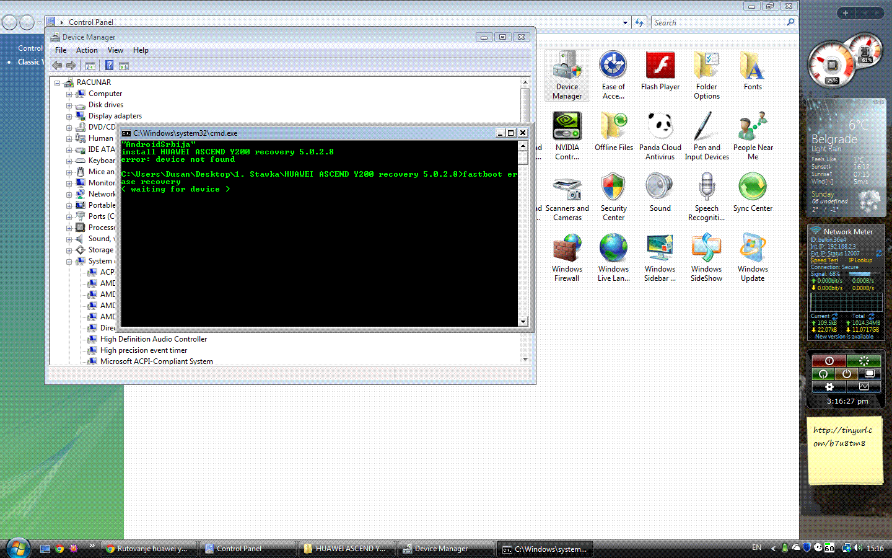Click the Windows Start orb
The width and height of the screenshot is (892, 558).
18,548
